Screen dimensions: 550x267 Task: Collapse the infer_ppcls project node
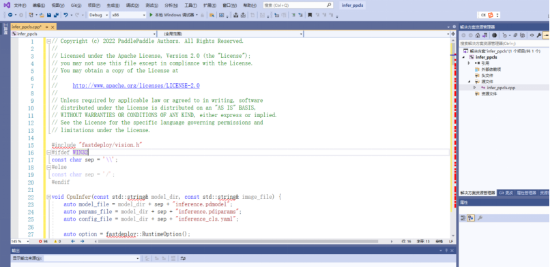click(463, 57)
